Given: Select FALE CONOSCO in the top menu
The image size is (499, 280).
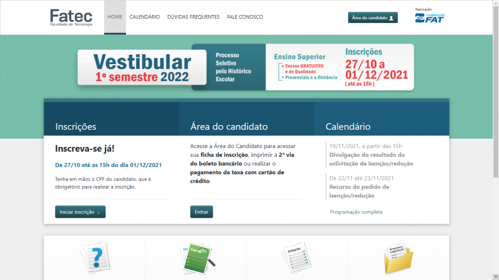Looking at the screenshot, I should [245, 17].
